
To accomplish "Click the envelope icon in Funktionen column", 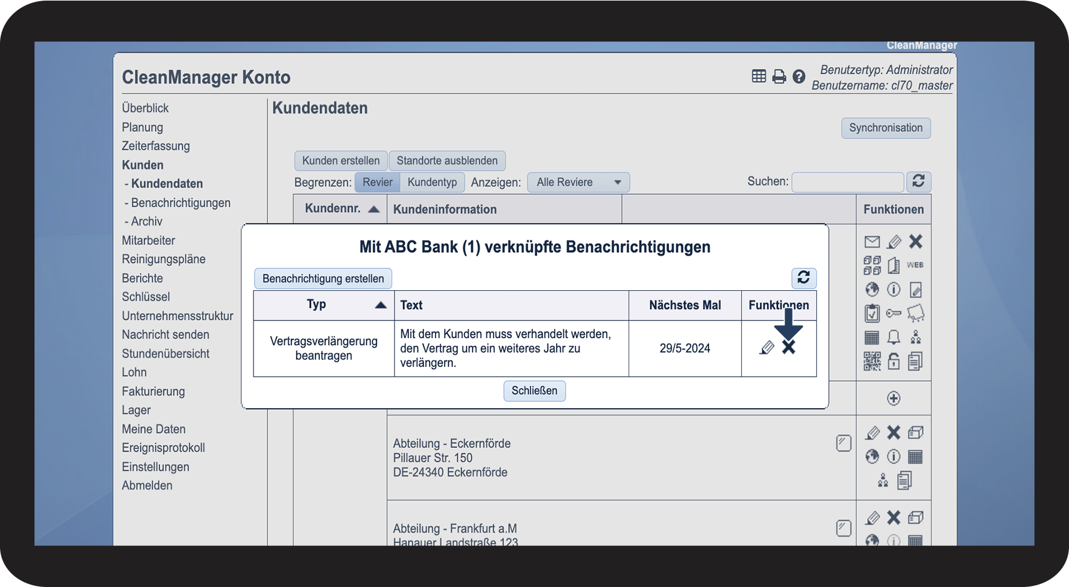I will tap(872, 242).
